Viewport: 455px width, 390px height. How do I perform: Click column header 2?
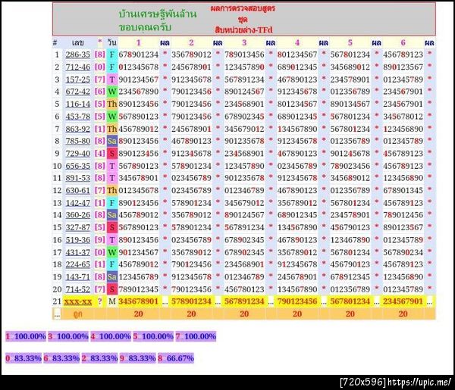[191, 42]
